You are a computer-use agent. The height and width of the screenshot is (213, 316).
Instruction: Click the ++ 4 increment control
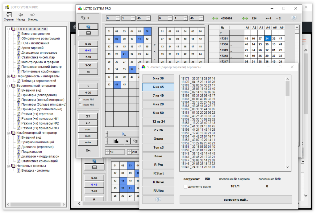pyautogui.click(x=268, y=18)
